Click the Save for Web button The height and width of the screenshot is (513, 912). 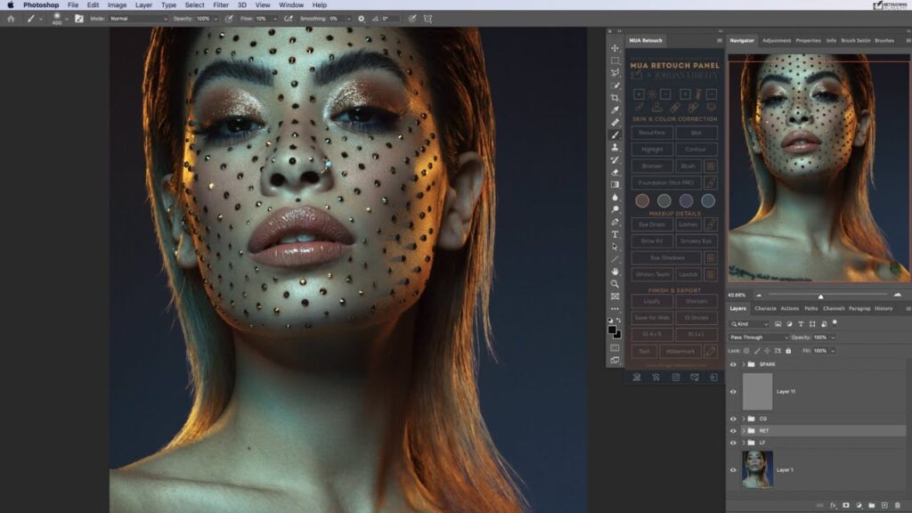click(652, 318)
